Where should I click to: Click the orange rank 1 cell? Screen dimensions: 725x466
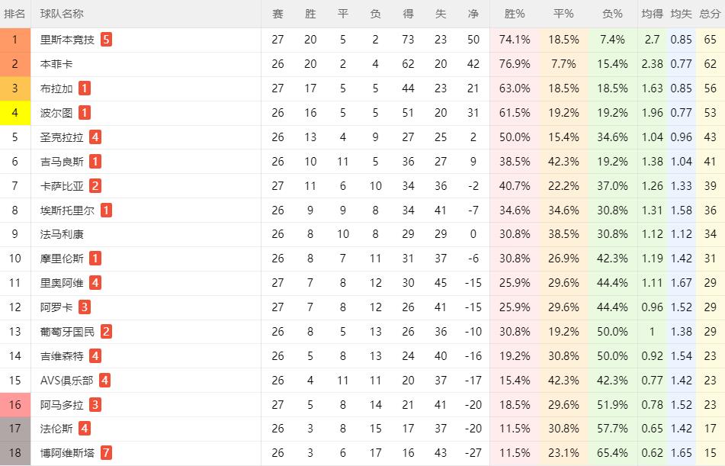(x=15, y=40)
